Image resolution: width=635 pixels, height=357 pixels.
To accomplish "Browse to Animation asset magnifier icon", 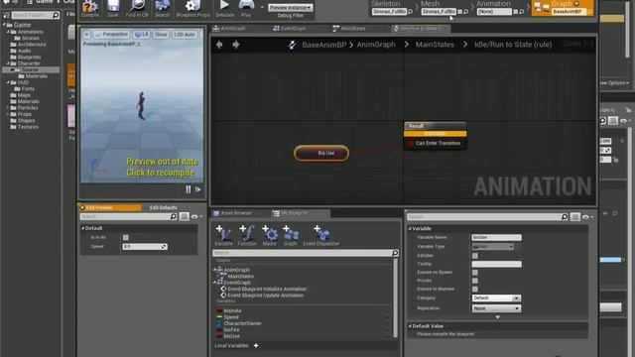I will click(x=522, y=12).
